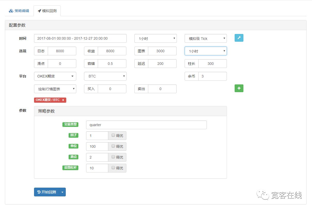Open the 1小时 period dropdown in 时间 row
This screenshot has height=209, width=312.
155,38
